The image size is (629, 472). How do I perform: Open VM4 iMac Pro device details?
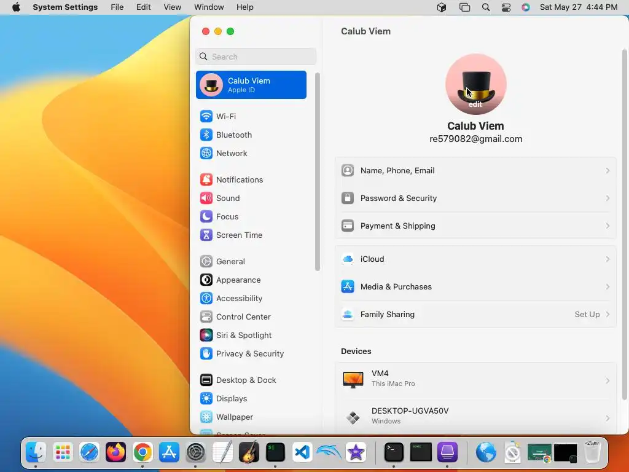pos(476,380)
